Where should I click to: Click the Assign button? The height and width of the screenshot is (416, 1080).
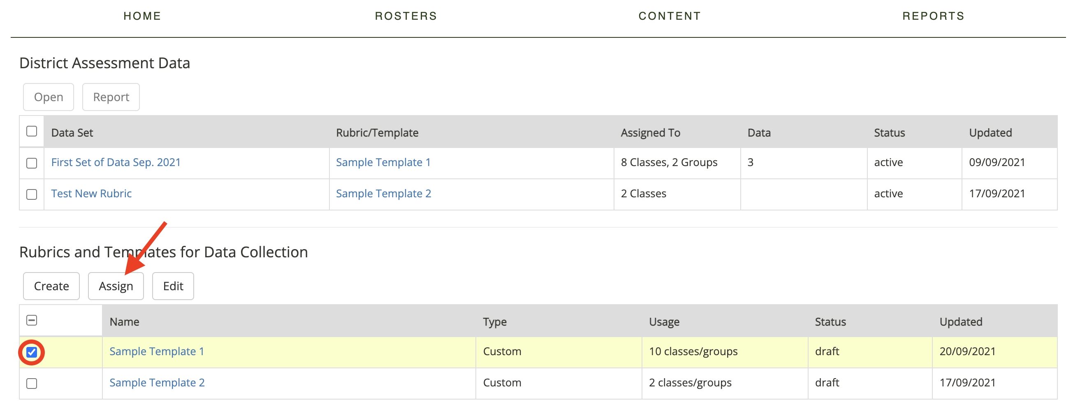pyautogui.click(x=116, y=286)
